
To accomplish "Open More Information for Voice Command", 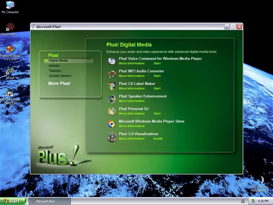I will click(x=132, y=63).
